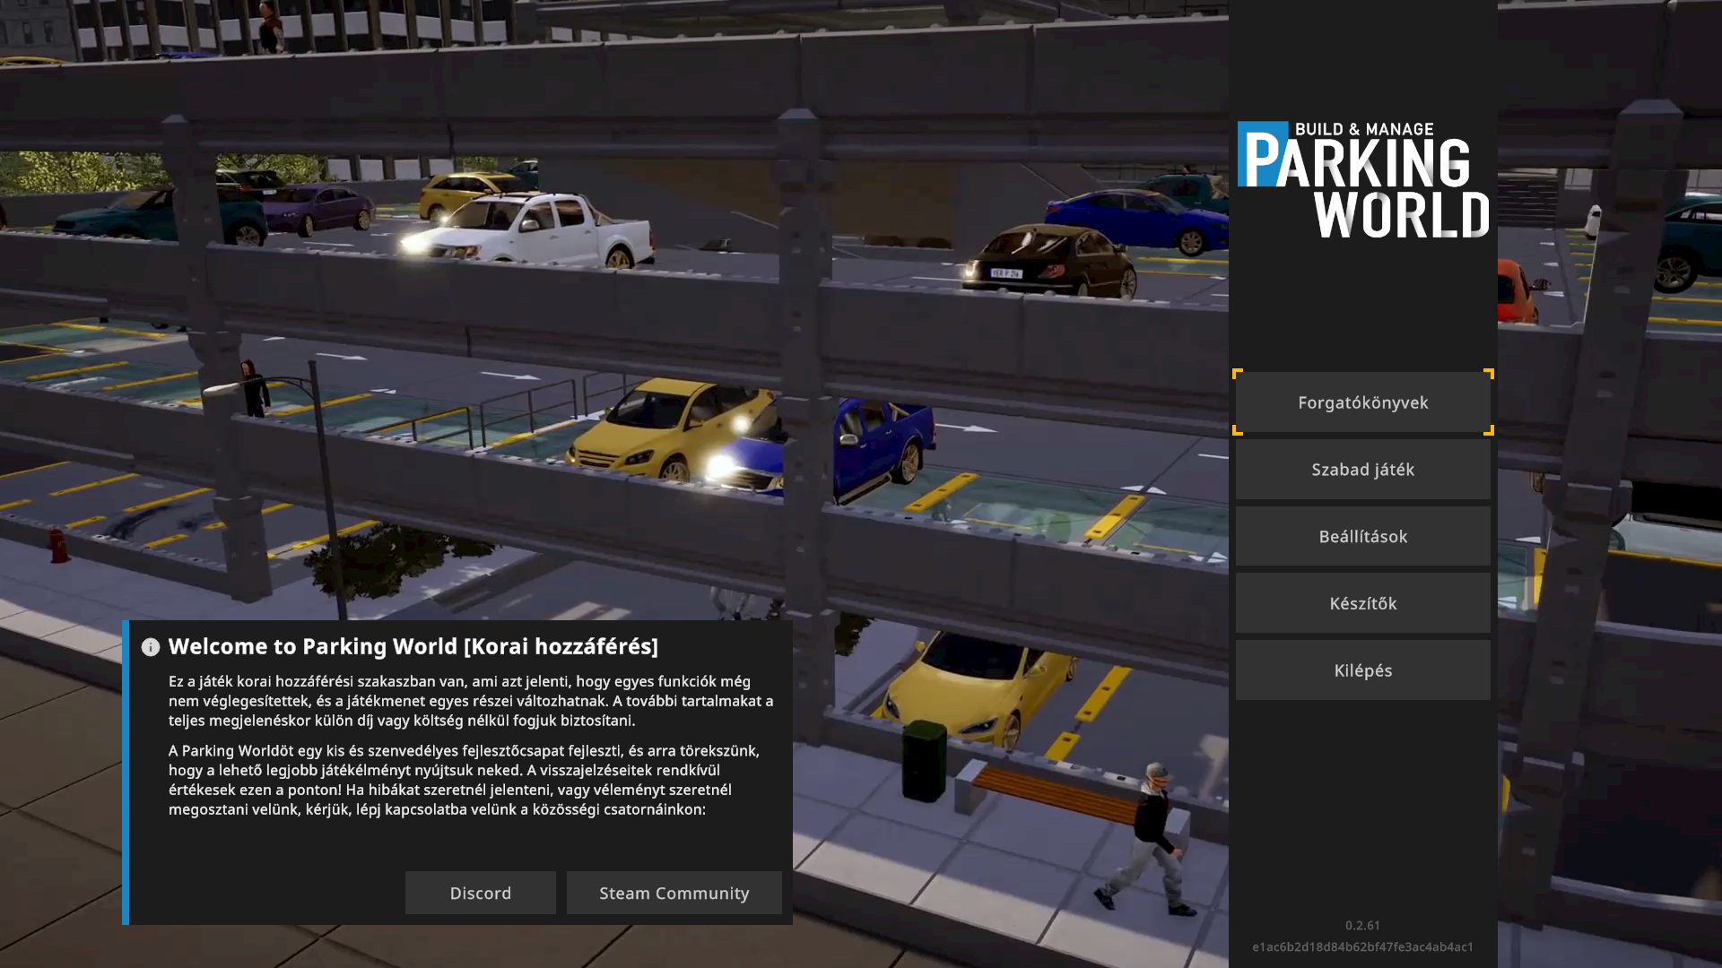View the Készítők credits
This screenshot has height=968, width=1722.
[1362, 603]
